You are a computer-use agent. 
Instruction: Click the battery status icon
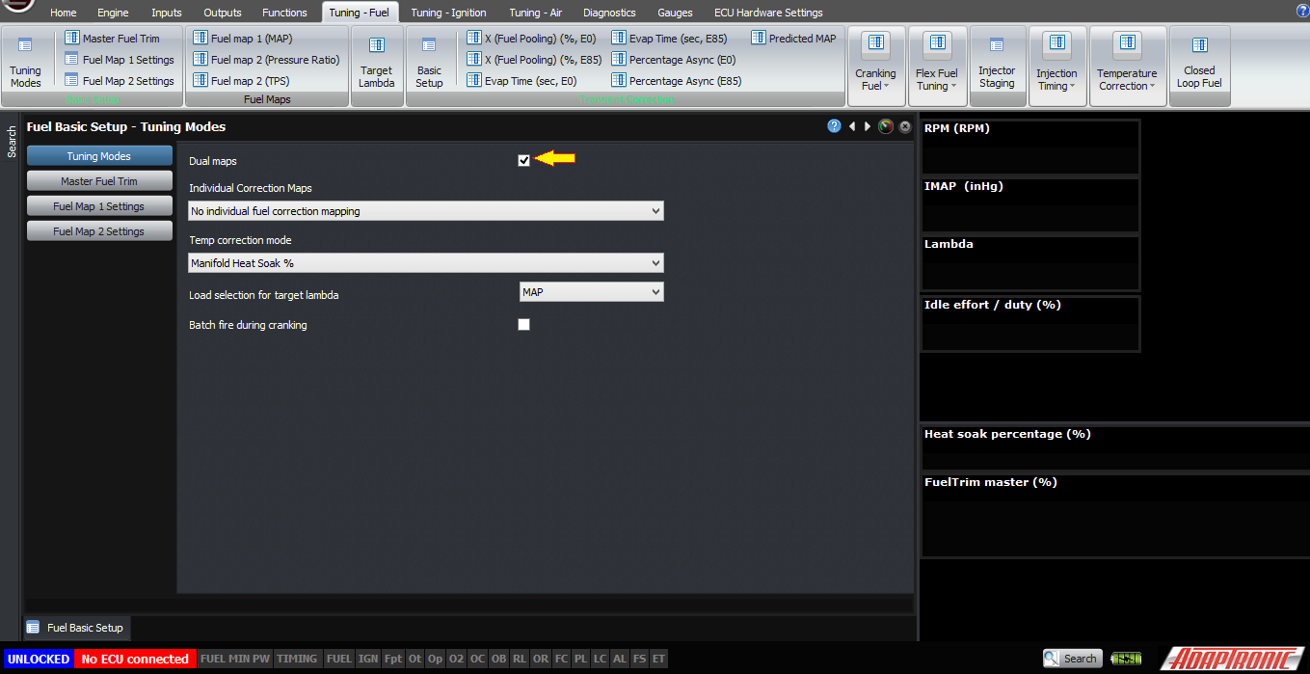[1126, 659]
